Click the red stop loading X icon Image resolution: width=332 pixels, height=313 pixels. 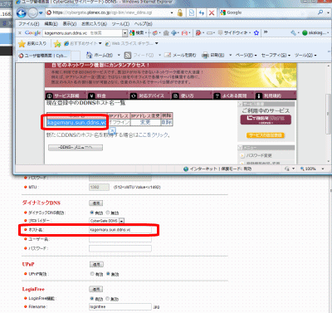pos(212,12)
